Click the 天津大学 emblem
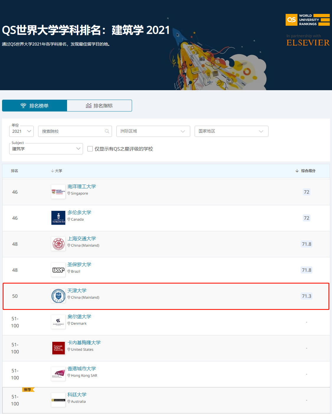This screenshot has width=332, height=414. click(x=58, y=296)
